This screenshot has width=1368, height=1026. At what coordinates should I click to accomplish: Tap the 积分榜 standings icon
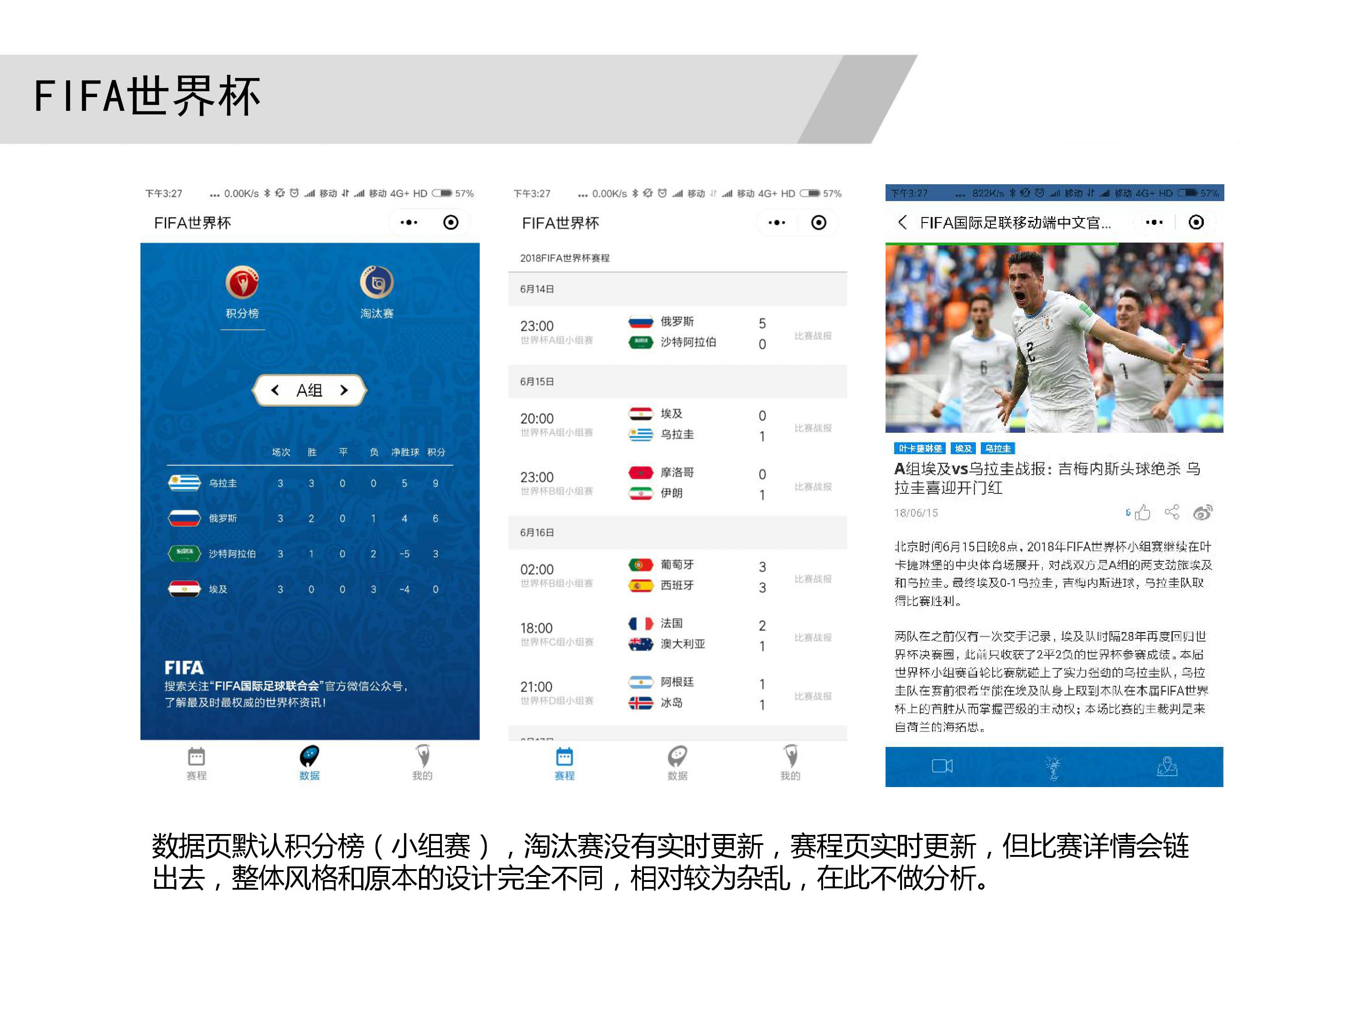[242, 282]
